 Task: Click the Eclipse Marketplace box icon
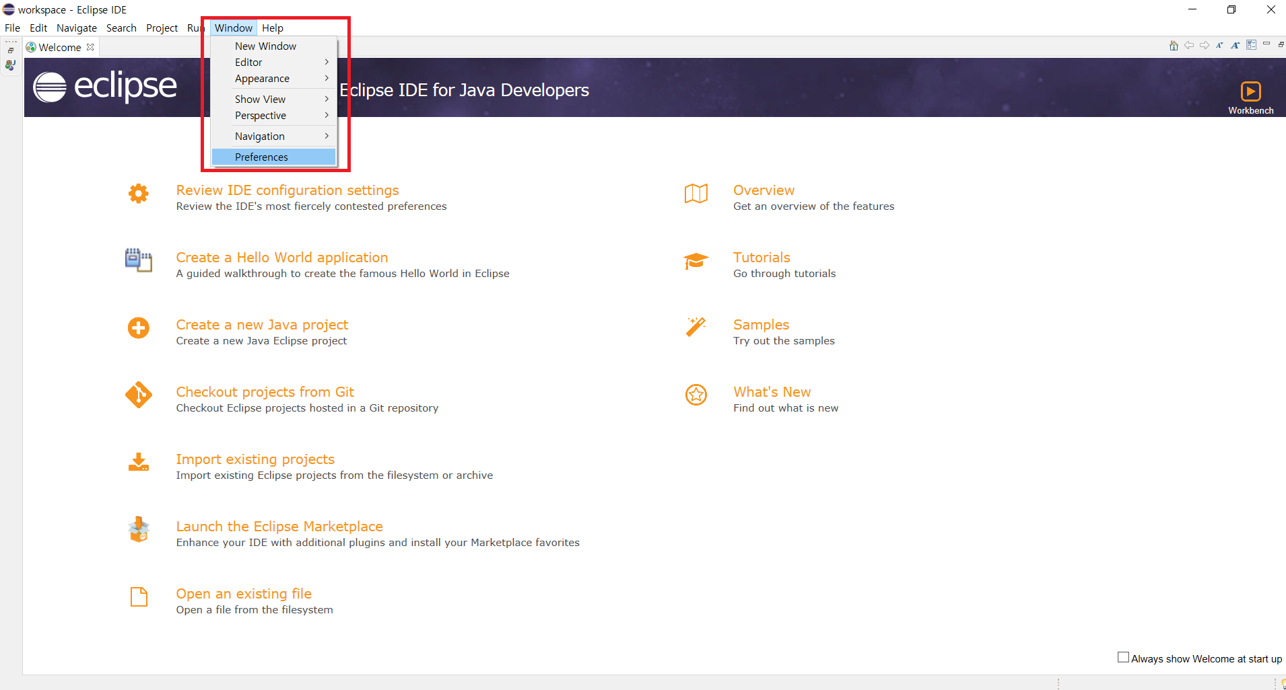[139, 529]
